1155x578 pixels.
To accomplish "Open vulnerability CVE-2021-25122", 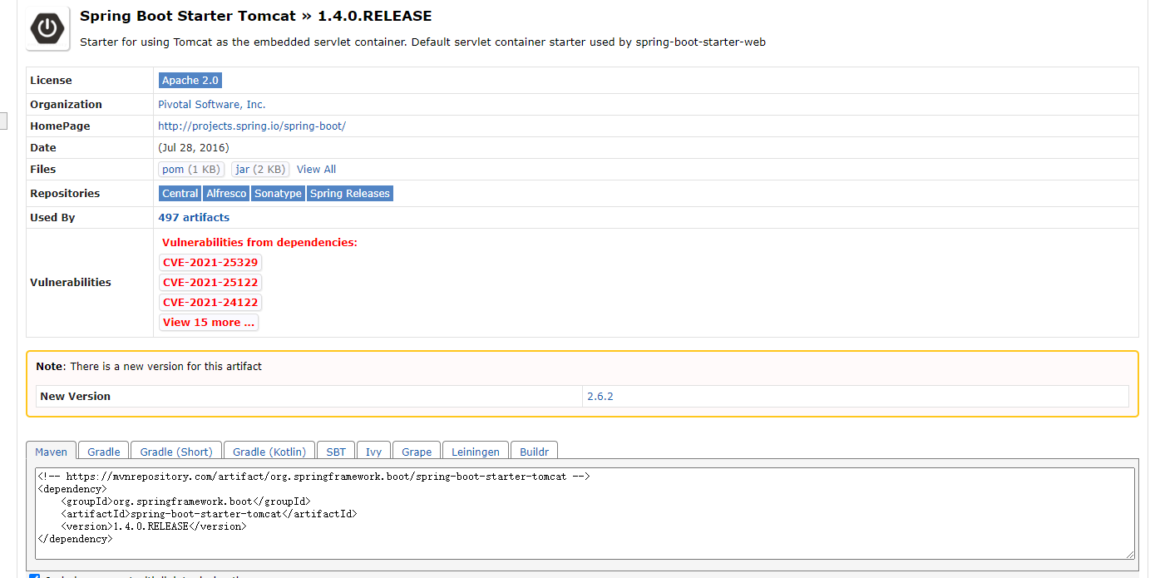I will click(210, 283).
